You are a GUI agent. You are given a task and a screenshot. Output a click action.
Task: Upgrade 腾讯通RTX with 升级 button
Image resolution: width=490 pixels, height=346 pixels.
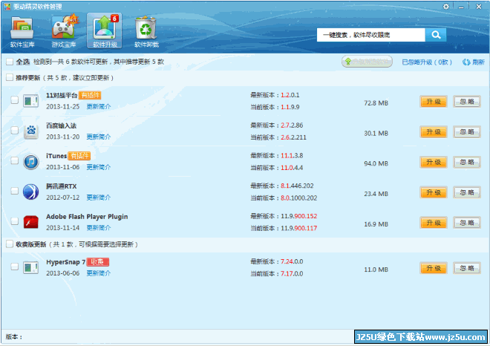click(434, 192)
